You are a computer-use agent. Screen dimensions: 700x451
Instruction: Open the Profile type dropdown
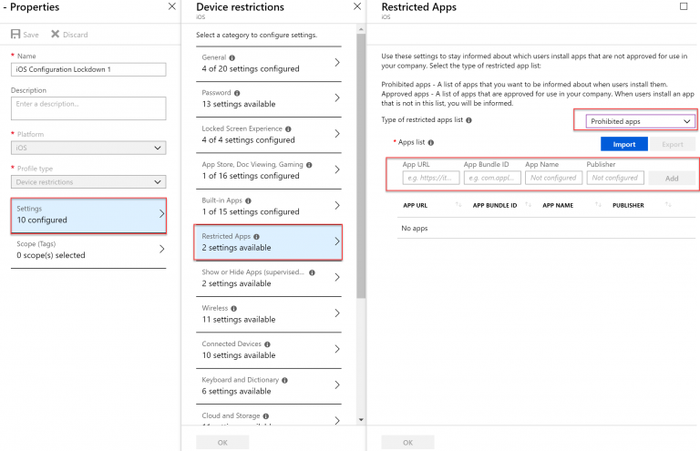pos(88,182)
